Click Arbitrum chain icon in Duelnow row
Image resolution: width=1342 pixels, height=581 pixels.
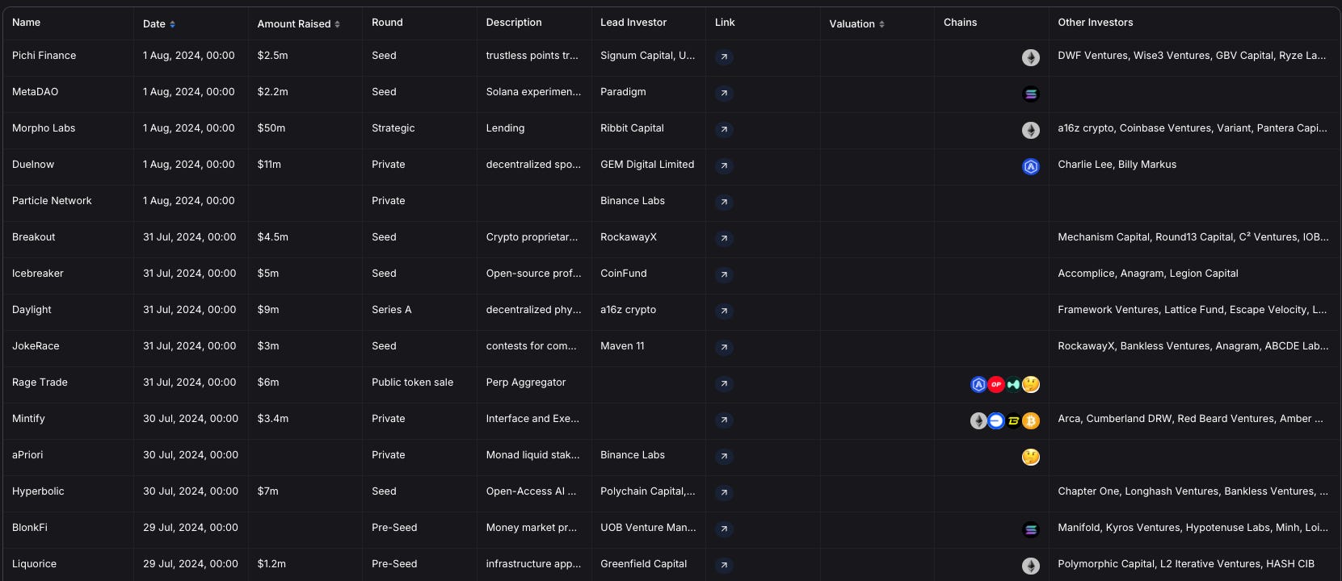1031,166
